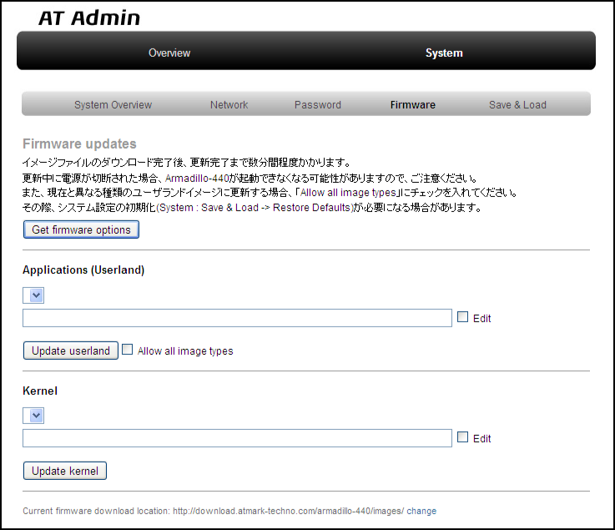Click the Firmware updates heading
Image resolution: width=615 pixels, height=530 pixels.
point(79,144)
